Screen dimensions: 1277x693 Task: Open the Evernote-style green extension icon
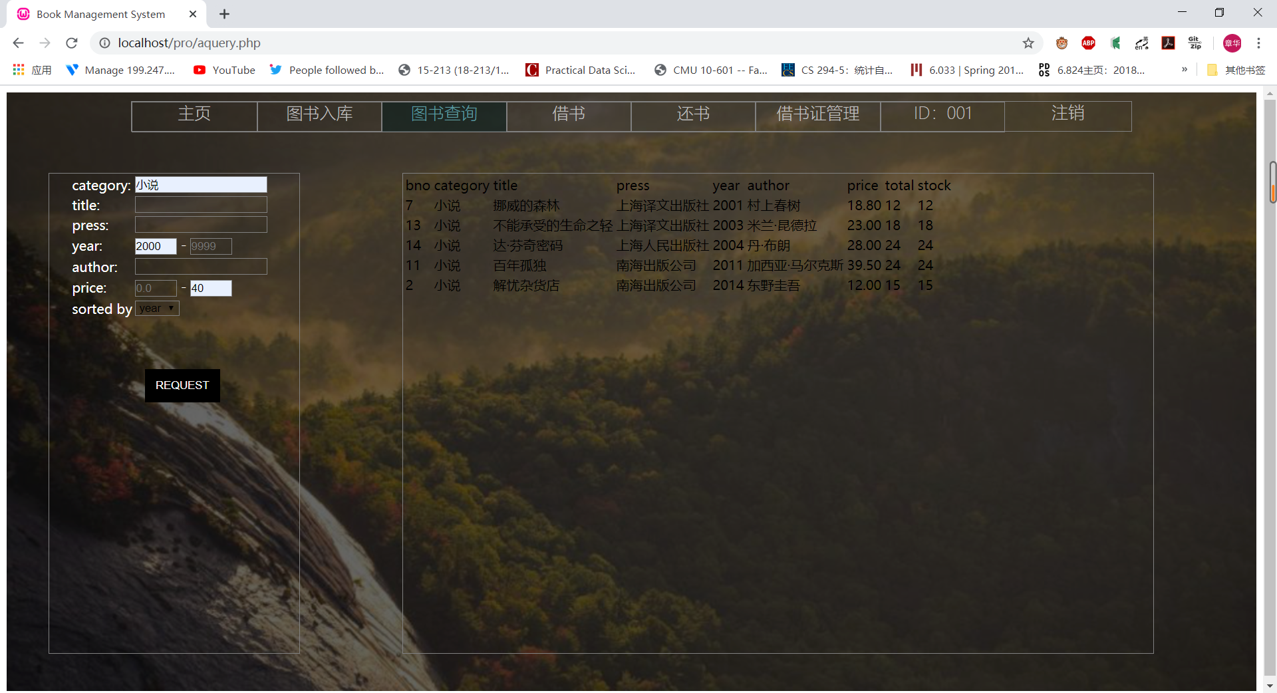(1115, 43)
